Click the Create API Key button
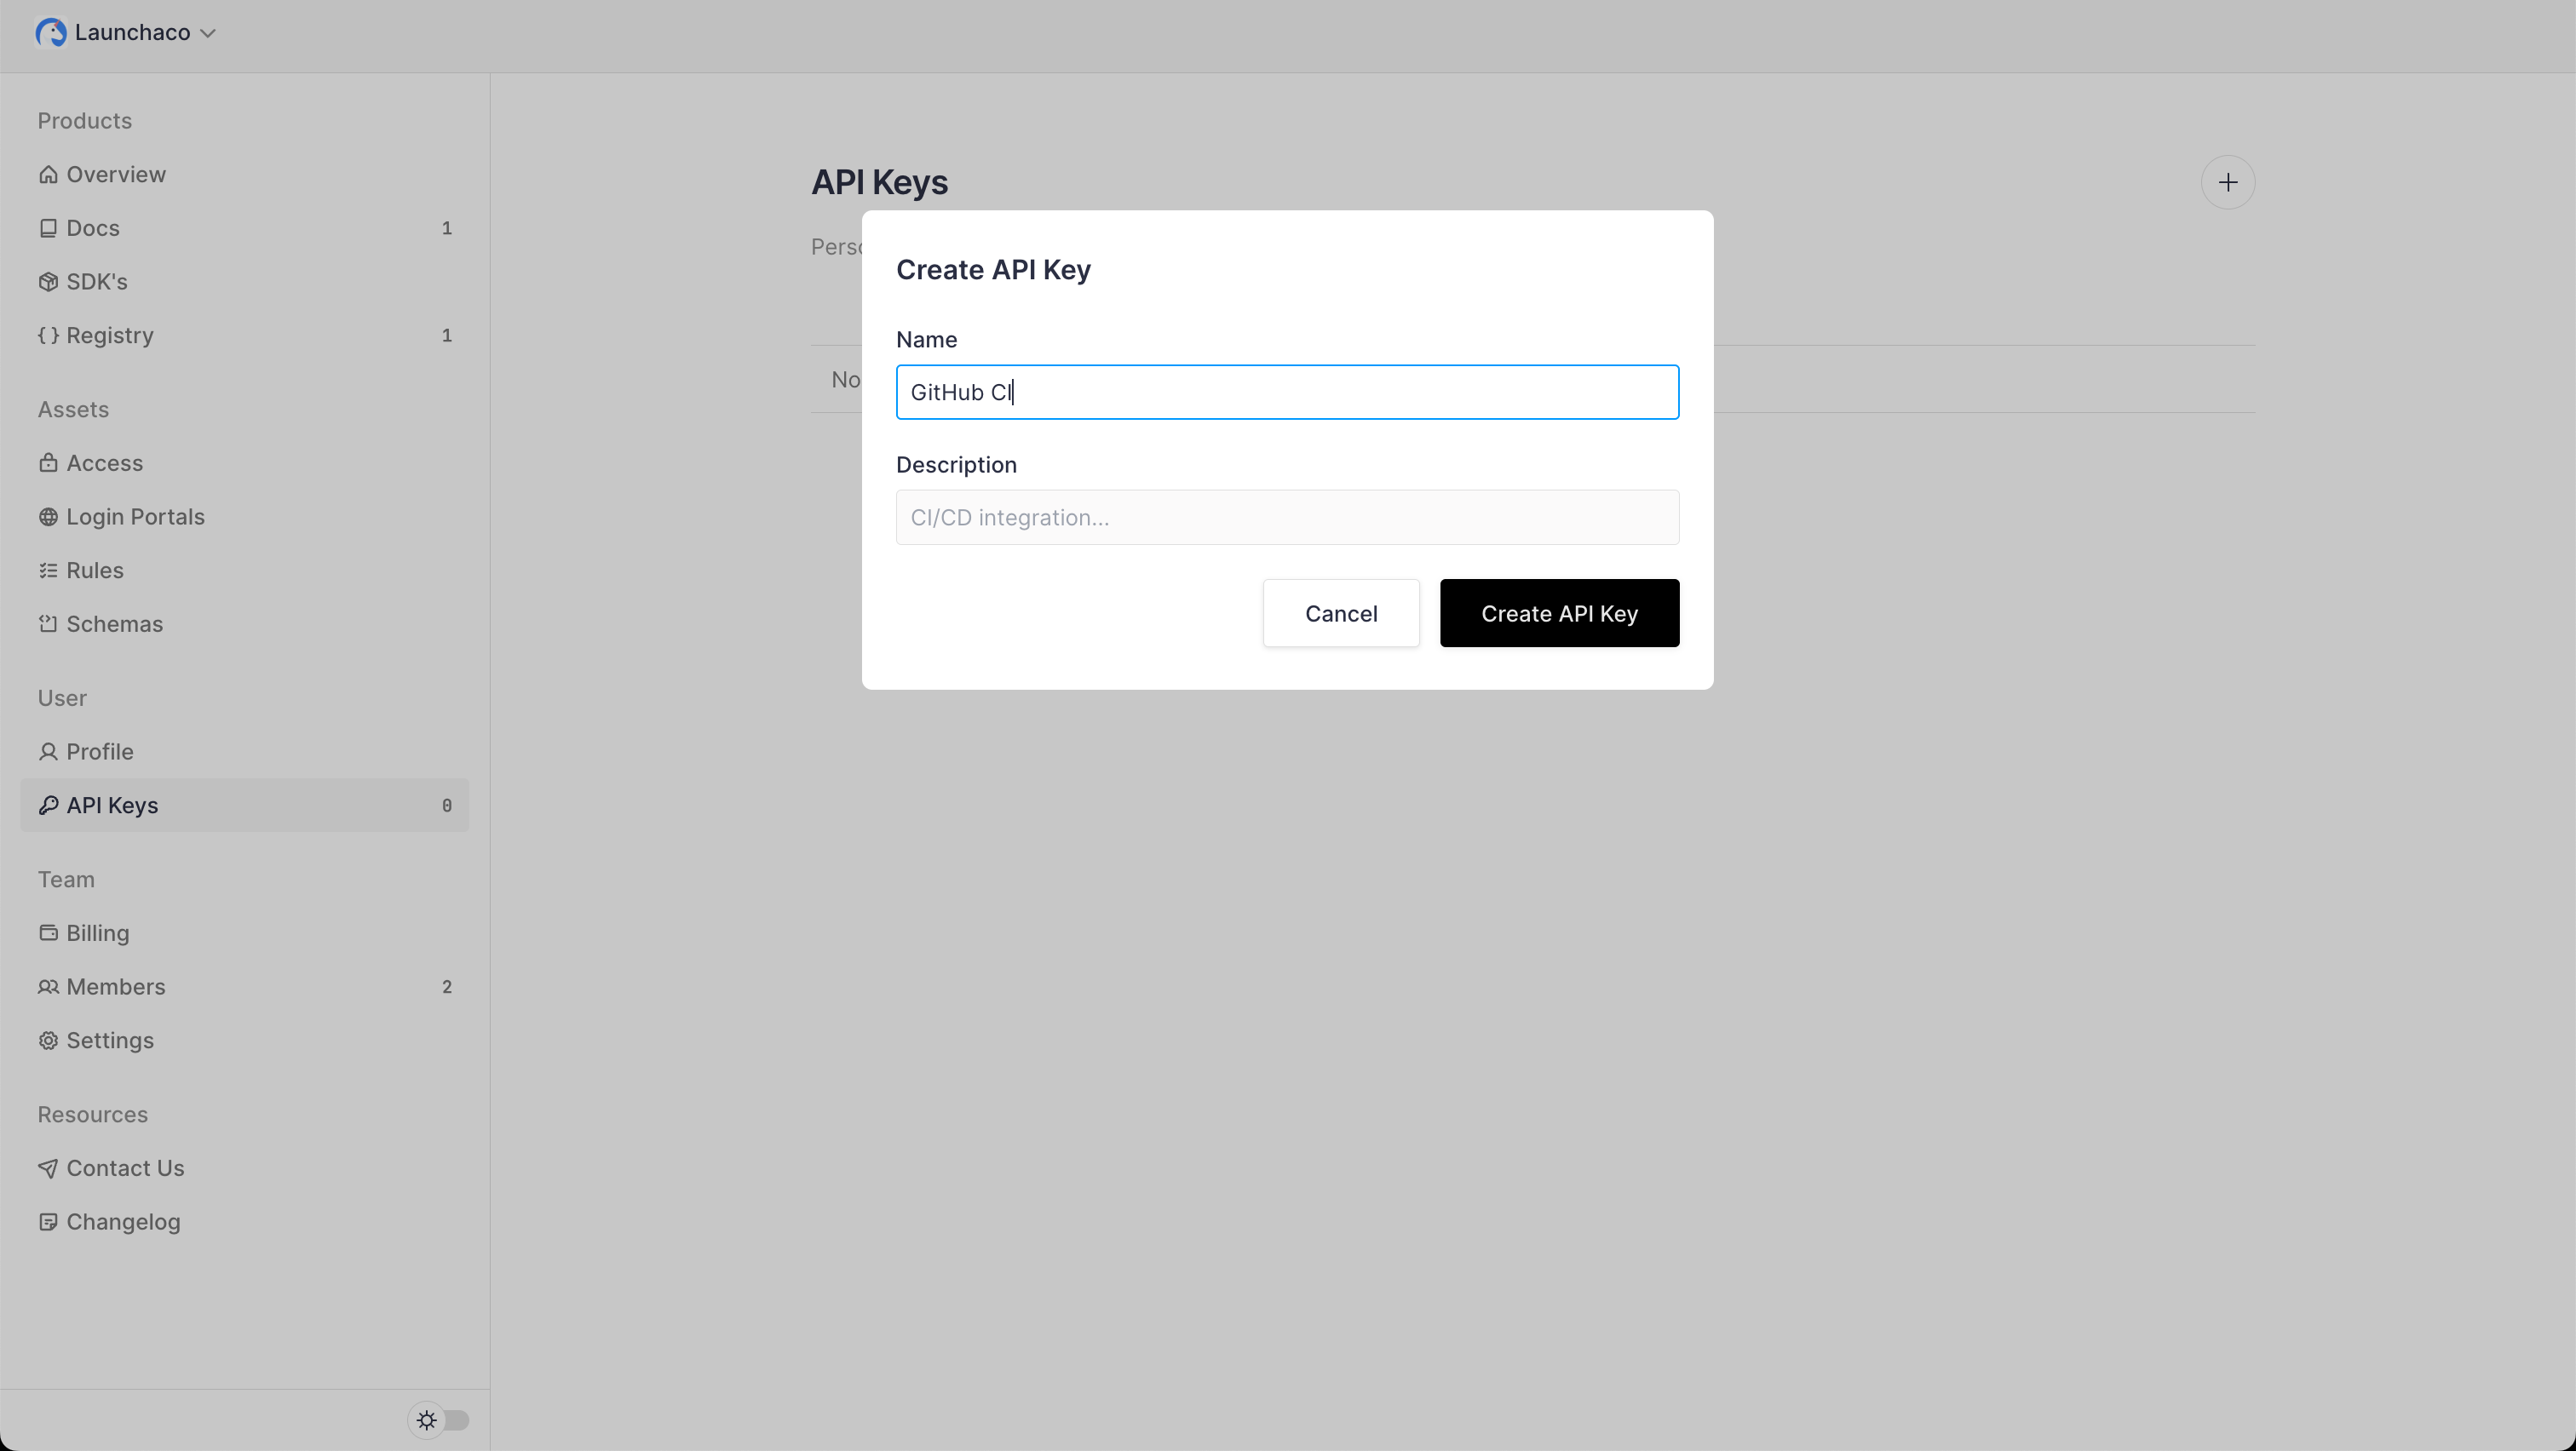This screenshot has height=1451, width=2576. pyautogui.click(x=1559, y=614)
